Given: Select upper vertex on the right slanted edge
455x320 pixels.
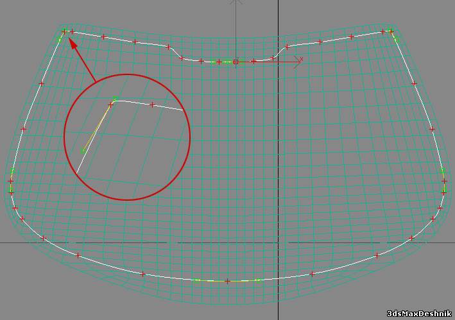Looking at the screenshot, I should [x=414, y=84].
